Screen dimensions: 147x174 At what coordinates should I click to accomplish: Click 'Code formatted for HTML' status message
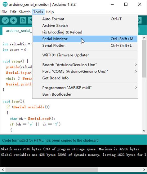coord(51,141)
